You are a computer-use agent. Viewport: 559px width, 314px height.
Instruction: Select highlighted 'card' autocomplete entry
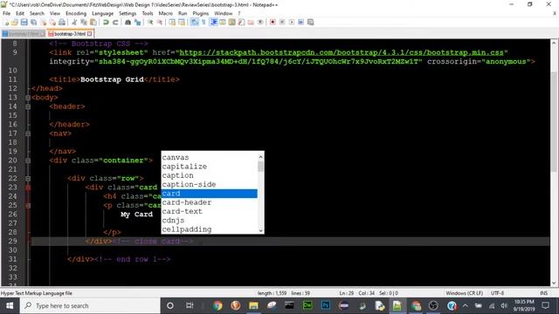tap(210, 194)
